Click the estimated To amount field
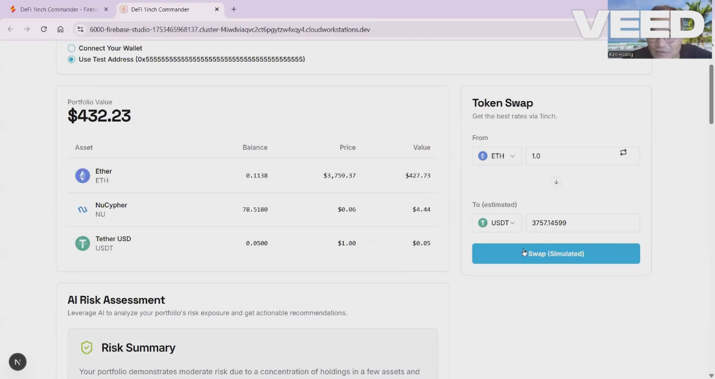The image size is (715, 379). [x=582, y=223]
